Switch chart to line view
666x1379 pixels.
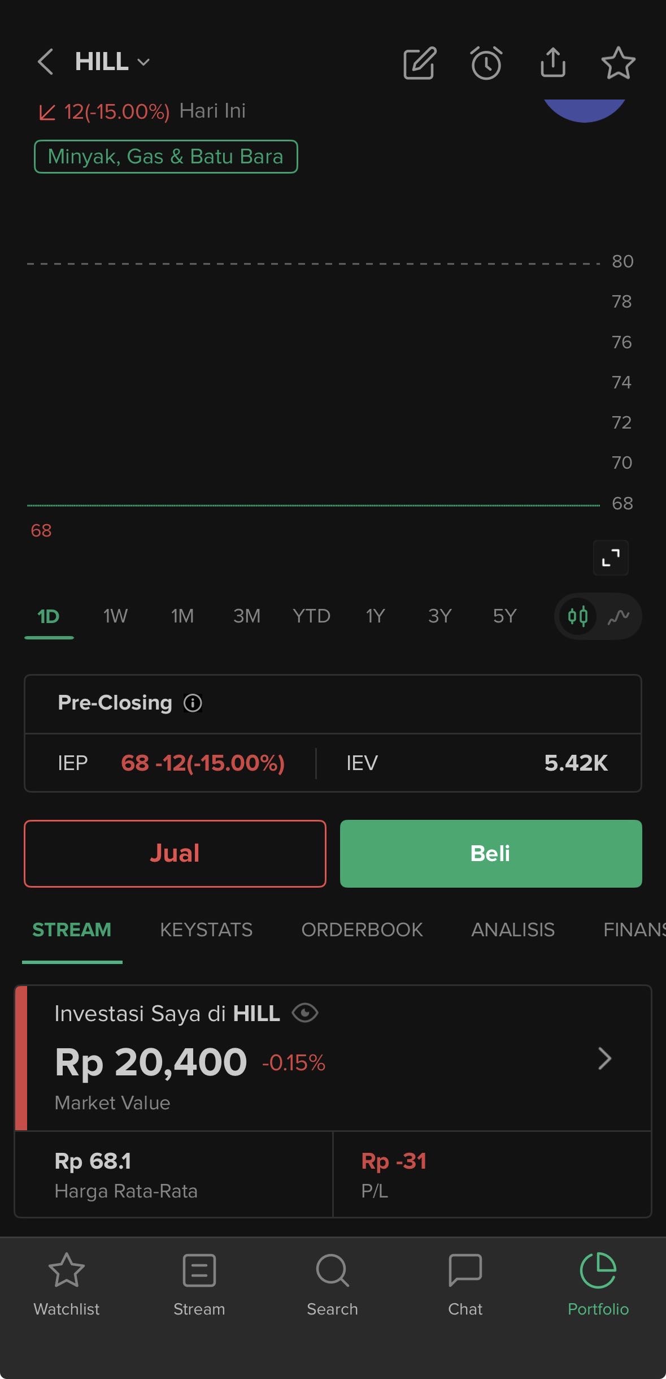[x=619, y=616]
